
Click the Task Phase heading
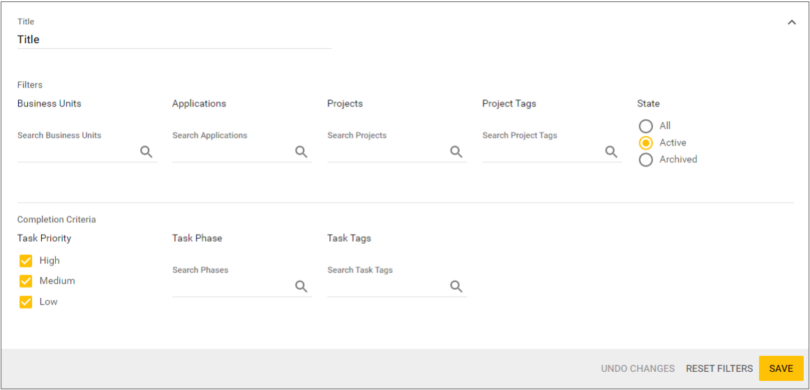(x=197, y=238)
